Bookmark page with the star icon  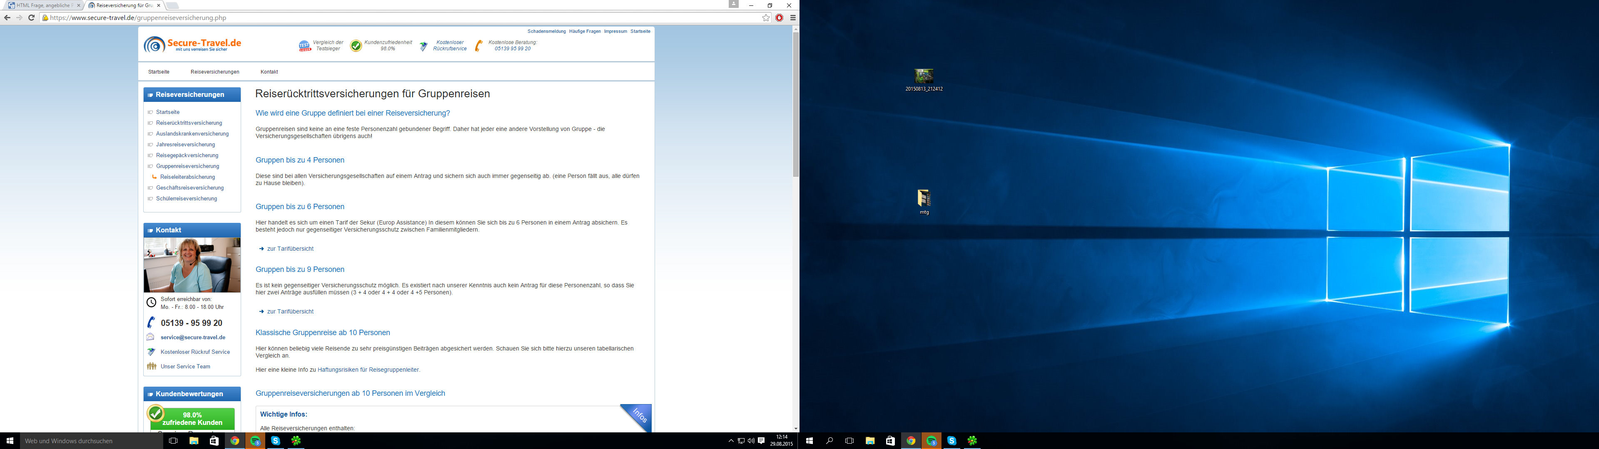[766, 18]
